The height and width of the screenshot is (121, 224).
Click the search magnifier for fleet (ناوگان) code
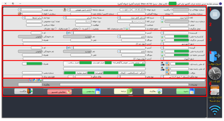pyautogui.click(x=167, y=73)
